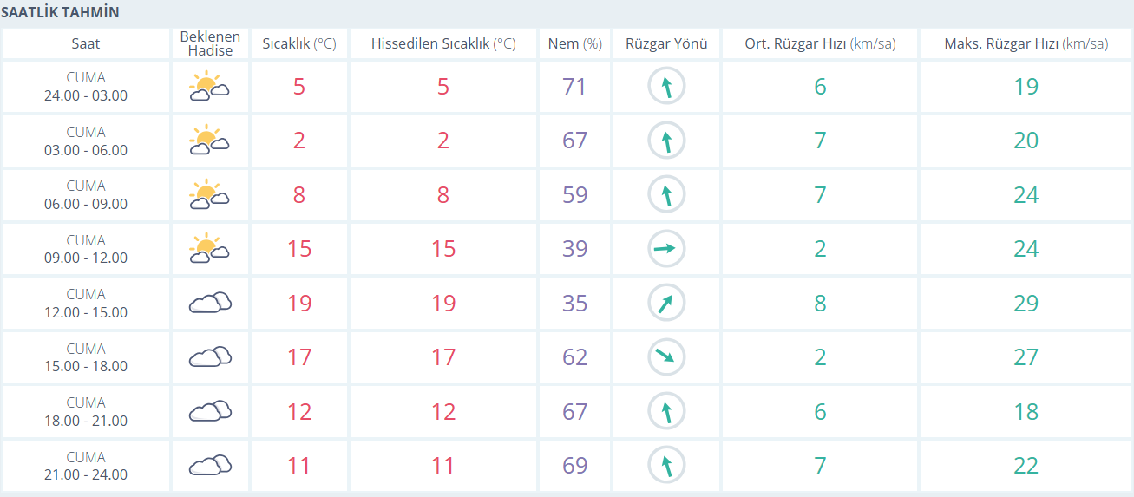Screen dimensions: 1134x497
Task: Click the Beklenen Hadise column header
Action: click(210, 44)
